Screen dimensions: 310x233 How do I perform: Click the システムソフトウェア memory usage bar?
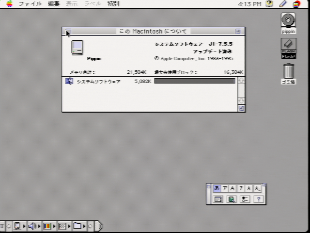[x=195, y=81]
